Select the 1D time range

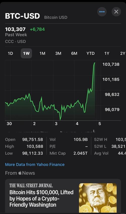[x=10, y=53]
